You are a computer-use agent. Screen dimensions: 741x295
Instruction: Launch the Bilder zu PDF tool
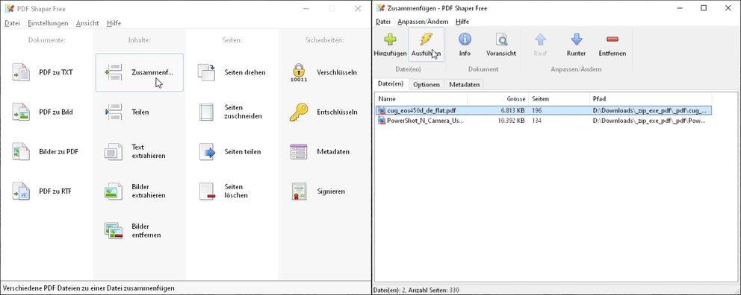tap(46, 152)
